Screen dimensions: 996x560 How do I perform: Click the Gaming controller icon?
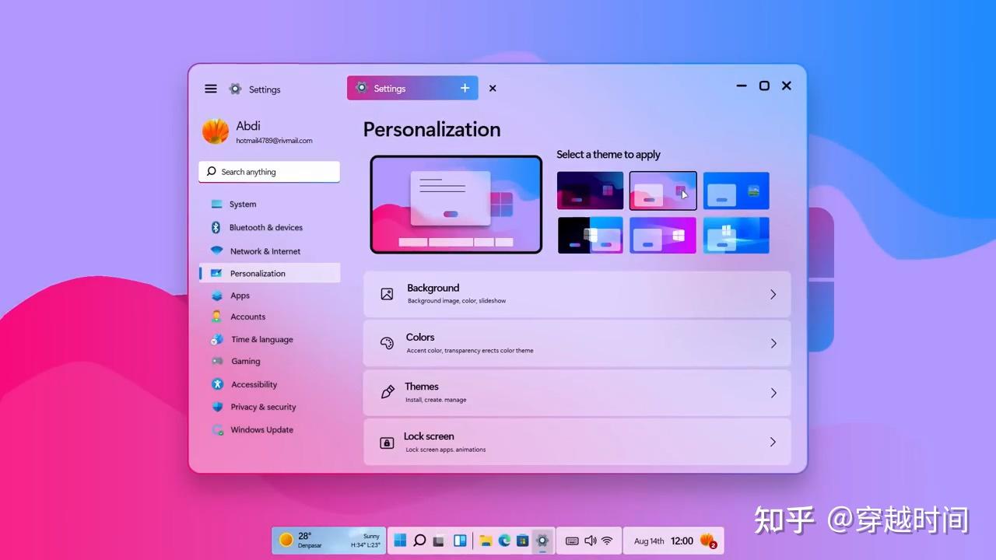click(x=216, y=361)
